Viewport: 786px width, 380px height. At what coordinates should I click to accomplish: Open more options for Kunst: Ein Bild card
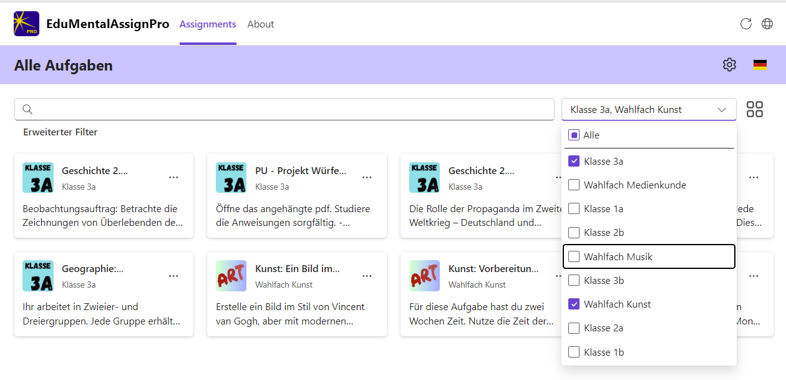pos(367,276)
